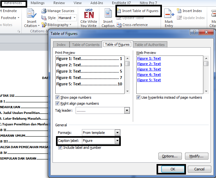Click the dialog Help question mark button
This screenshot has width=216, height=178.
point(194,32)
